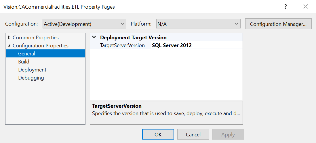Click the SQL Server 2012 value field
This screenshot has width=316, height=143.
pyautogui.click(x=196, y=45)
